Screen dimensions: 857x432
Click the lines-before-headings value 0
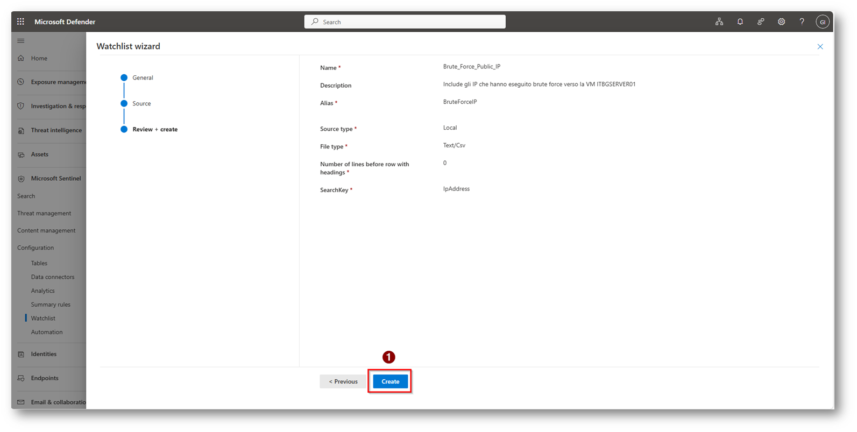(445, 163)
